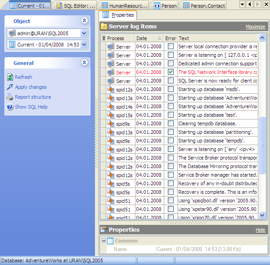This screenshot has height=265, width=270.
Task: Click the spid51 xpsqlbot.dll row process icon
Action: click(x=111, y=201)
